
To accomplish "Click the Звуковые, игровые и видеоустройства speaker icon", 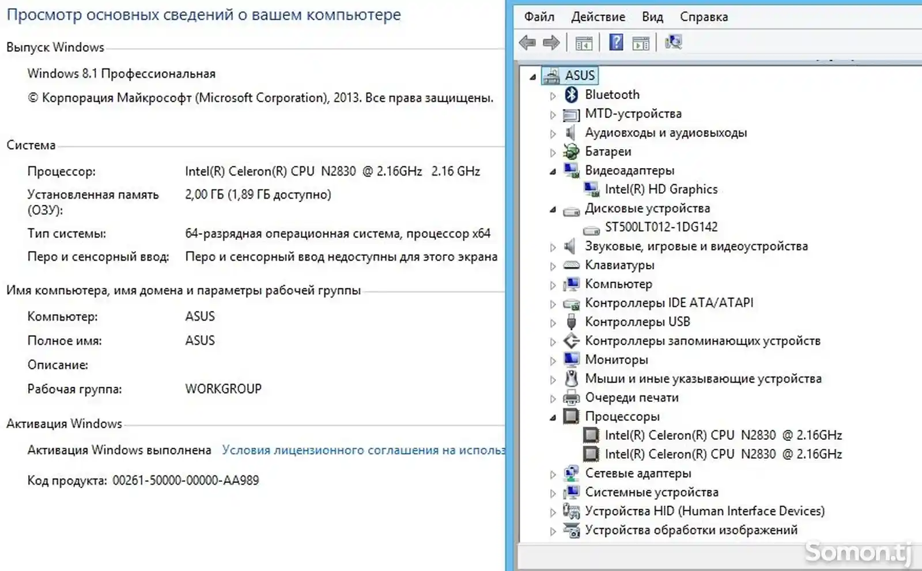I will [570, 246].
